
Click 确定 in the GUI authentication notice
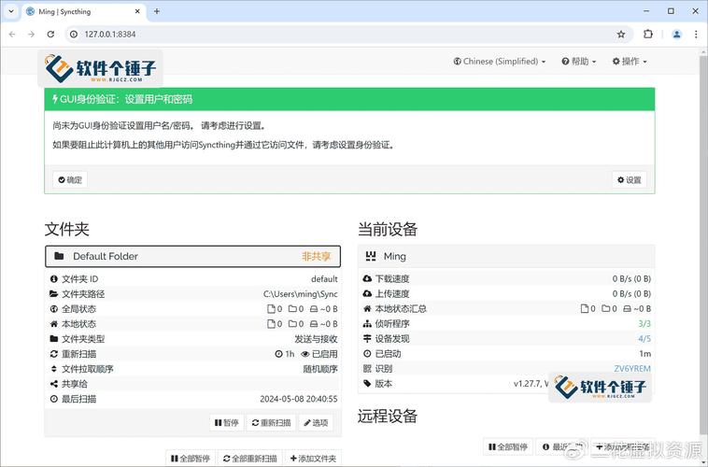click(x=69, y=179)
